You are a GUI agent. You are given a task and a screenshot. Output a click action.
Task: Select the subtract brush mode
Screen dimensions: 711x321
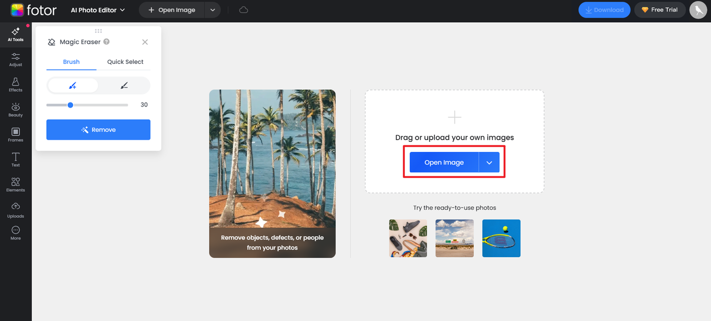click(124, 85)
